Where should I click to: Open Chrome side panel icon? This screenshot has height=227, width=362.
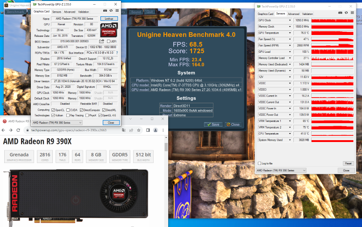pos(148,130)
